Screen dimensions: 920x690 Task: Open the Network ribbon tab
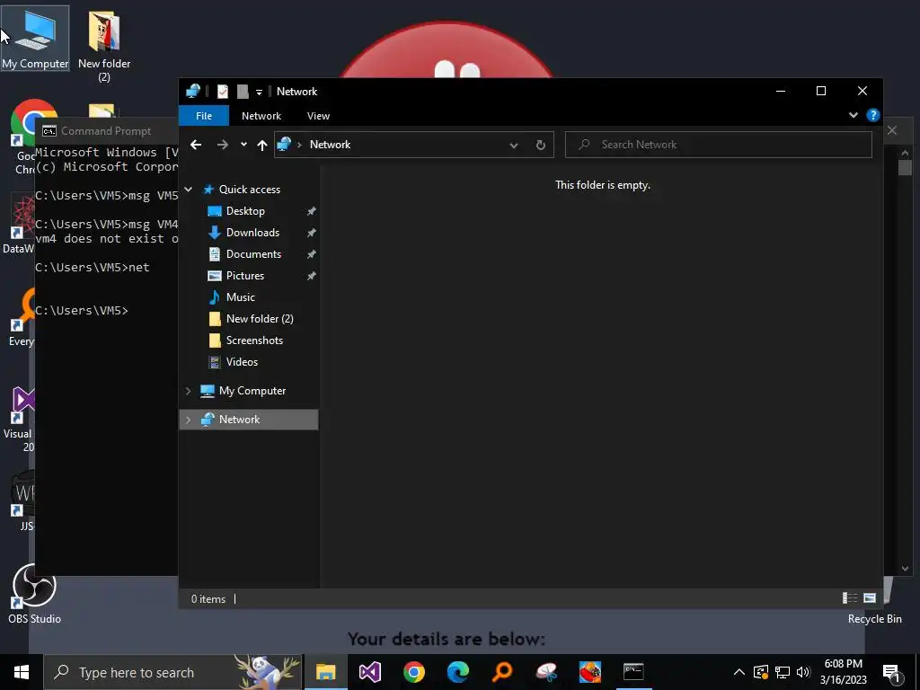point(261,116)
